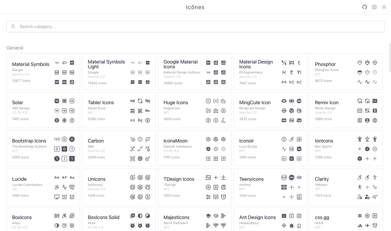Open the Google Material Icons collection
391x231 pixels.
(195, 72)
